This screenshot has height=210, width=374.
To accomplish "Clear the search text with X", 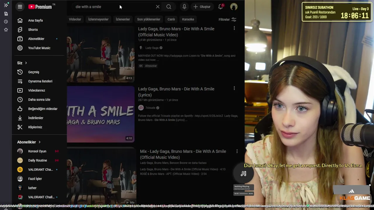I will tap(158, 7).
